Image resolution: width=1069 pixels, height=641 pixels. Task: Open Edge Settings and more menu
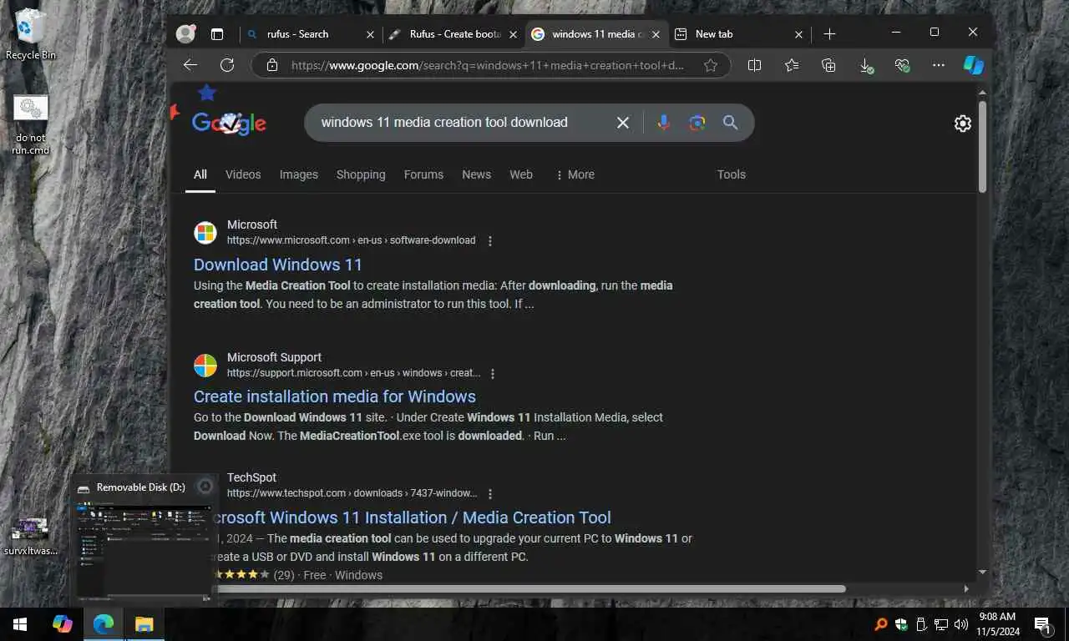939,65
